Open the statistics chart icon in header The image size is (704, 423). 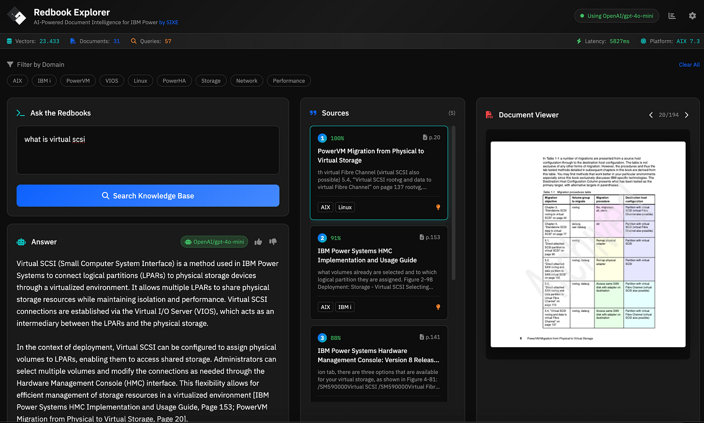[x=672, y=16]
